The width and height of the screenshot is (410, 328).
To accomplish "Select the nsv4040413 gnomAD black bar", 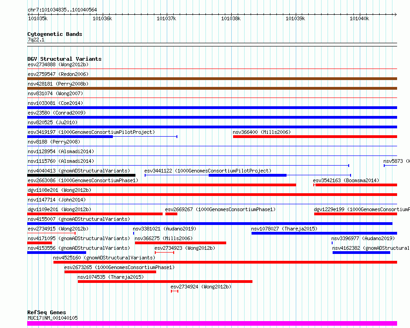I will (x=82, y=175).
